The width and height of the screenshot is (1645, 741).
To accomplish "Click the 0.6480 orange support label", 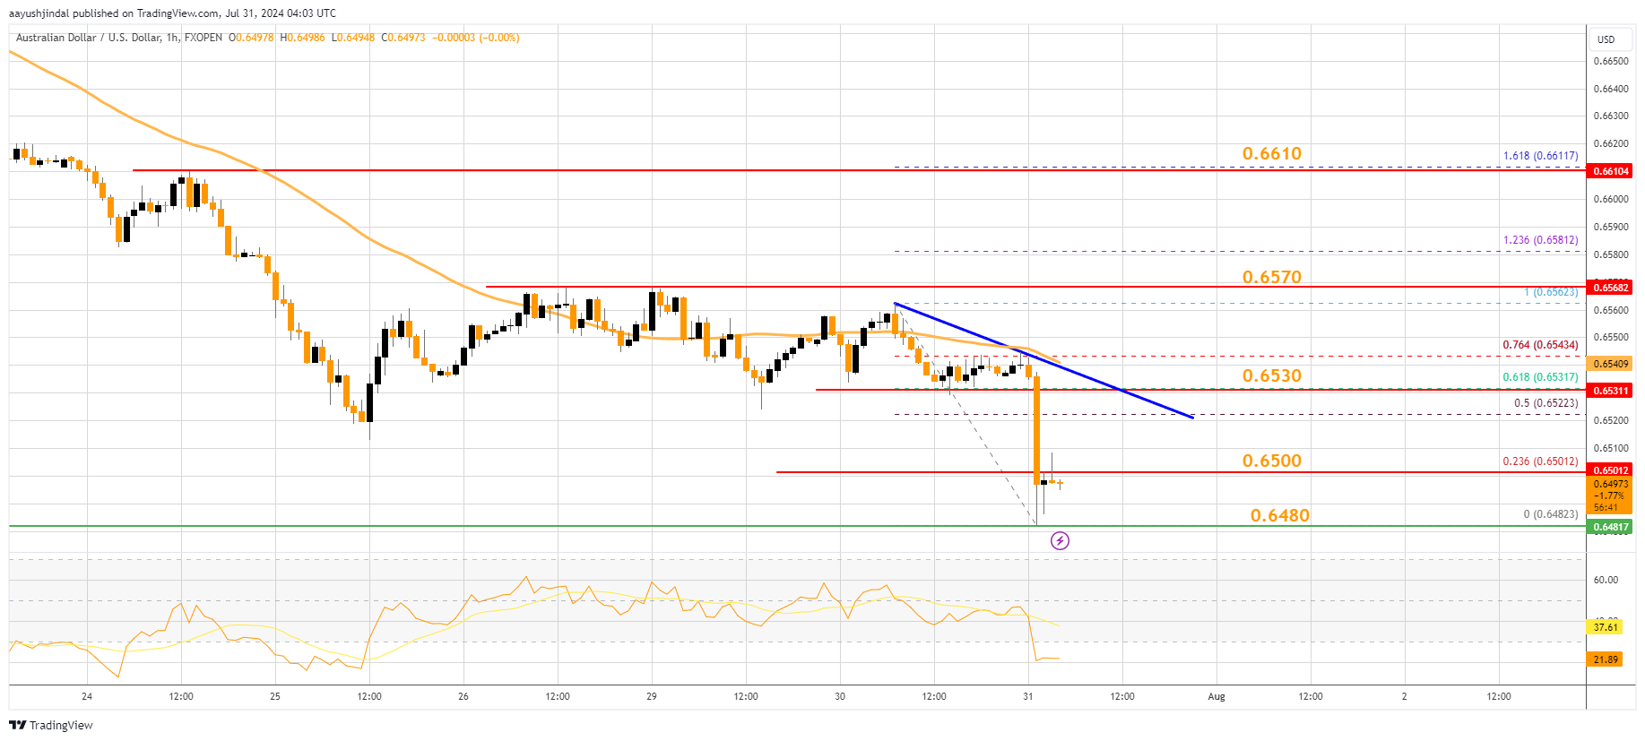I will tap(1280, 516).
